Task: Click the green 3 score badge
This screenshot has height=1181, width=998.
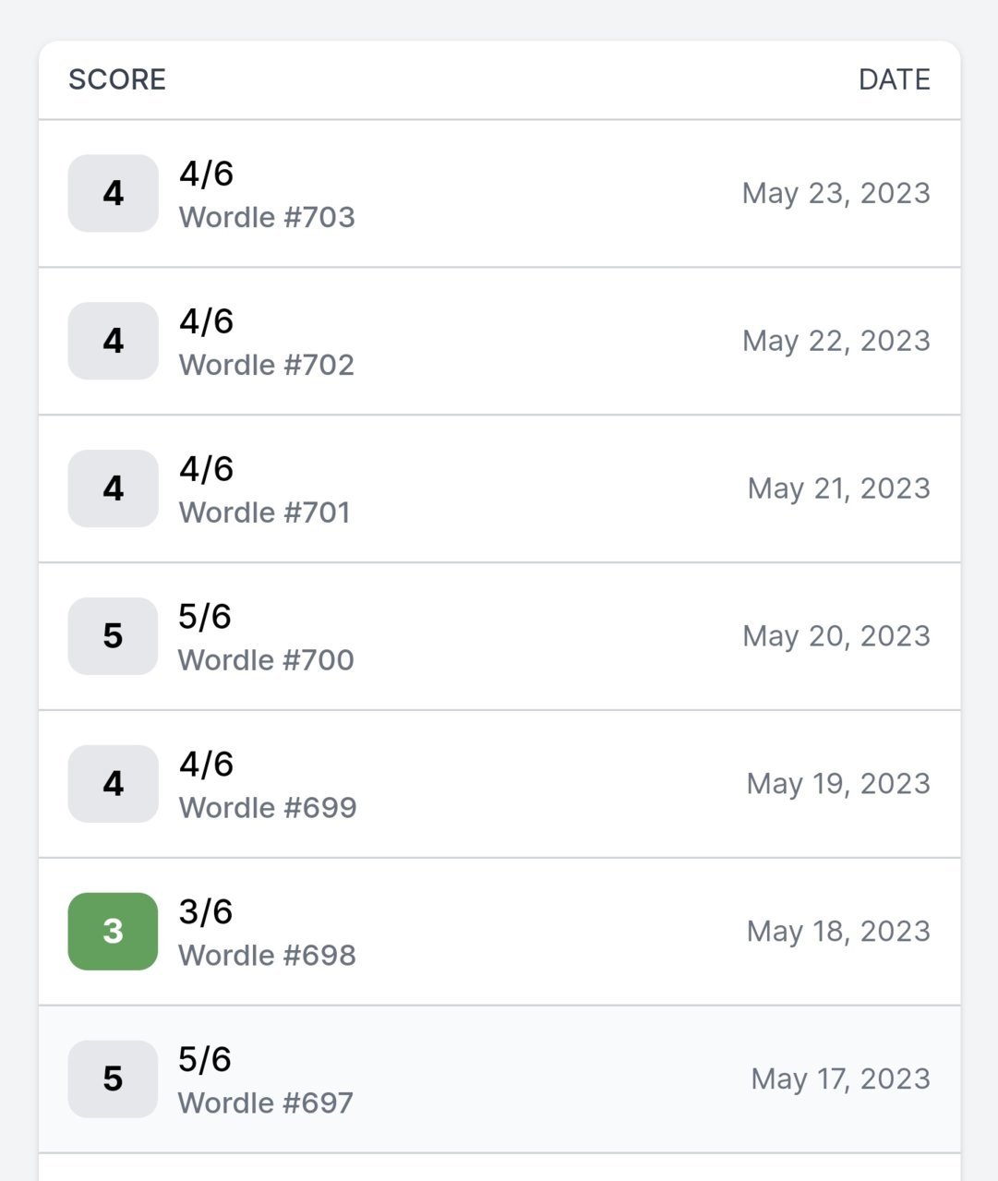Action: [x=113, y=932]
